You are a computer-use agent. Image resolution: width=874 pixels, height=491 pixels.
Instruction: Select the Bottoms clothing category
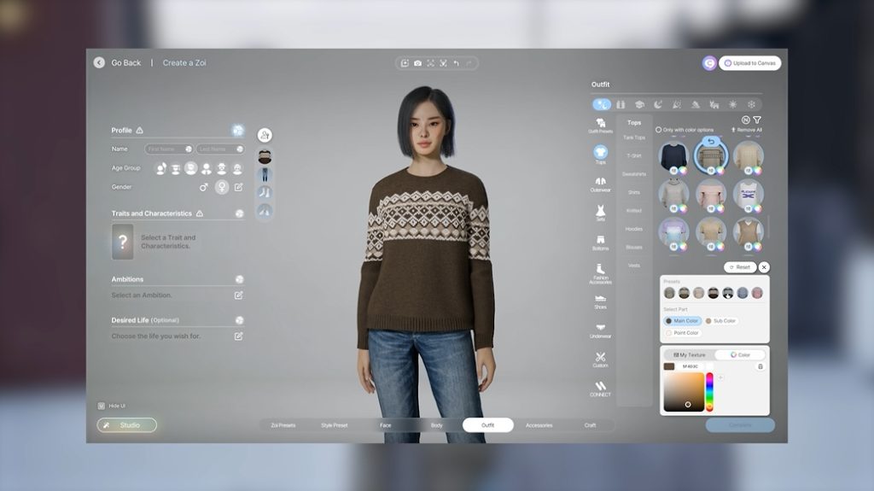click(x=600, y=242)
